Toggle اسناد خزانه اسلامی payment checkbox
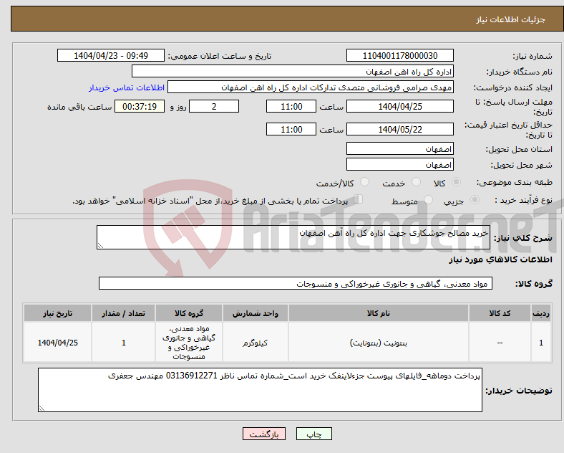 pyautogui.click(x=359, y=199)
